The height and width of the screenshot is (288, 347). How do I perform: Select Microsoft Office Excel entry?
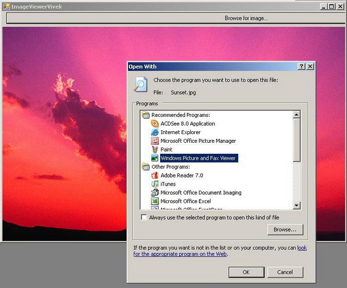186,201
